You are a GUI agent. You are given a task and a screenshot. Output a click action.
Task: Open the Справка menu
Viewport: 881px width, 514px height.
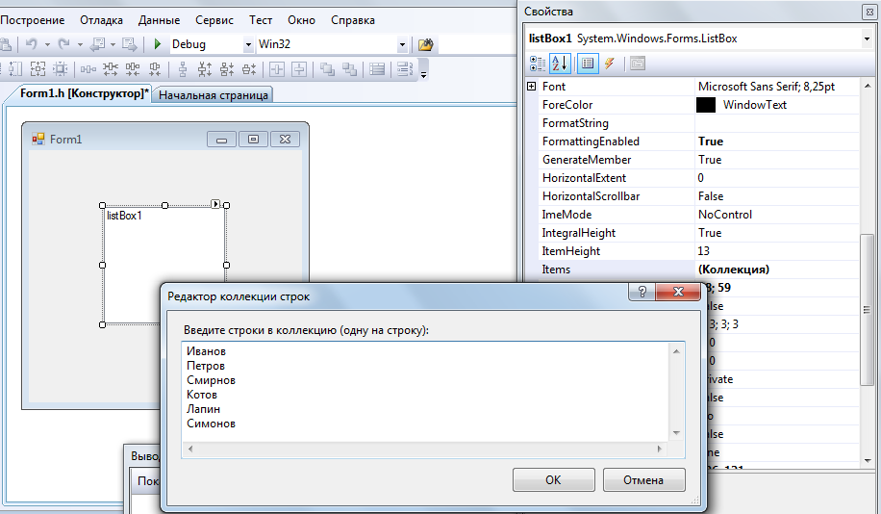pos(353,20)
